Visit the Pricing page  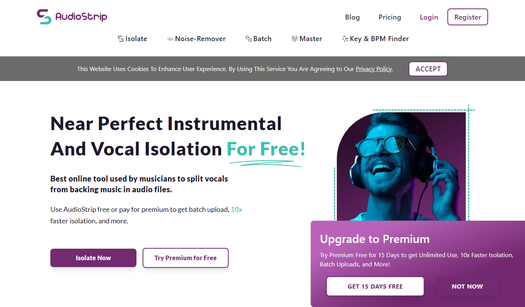[x=390, y=17]
